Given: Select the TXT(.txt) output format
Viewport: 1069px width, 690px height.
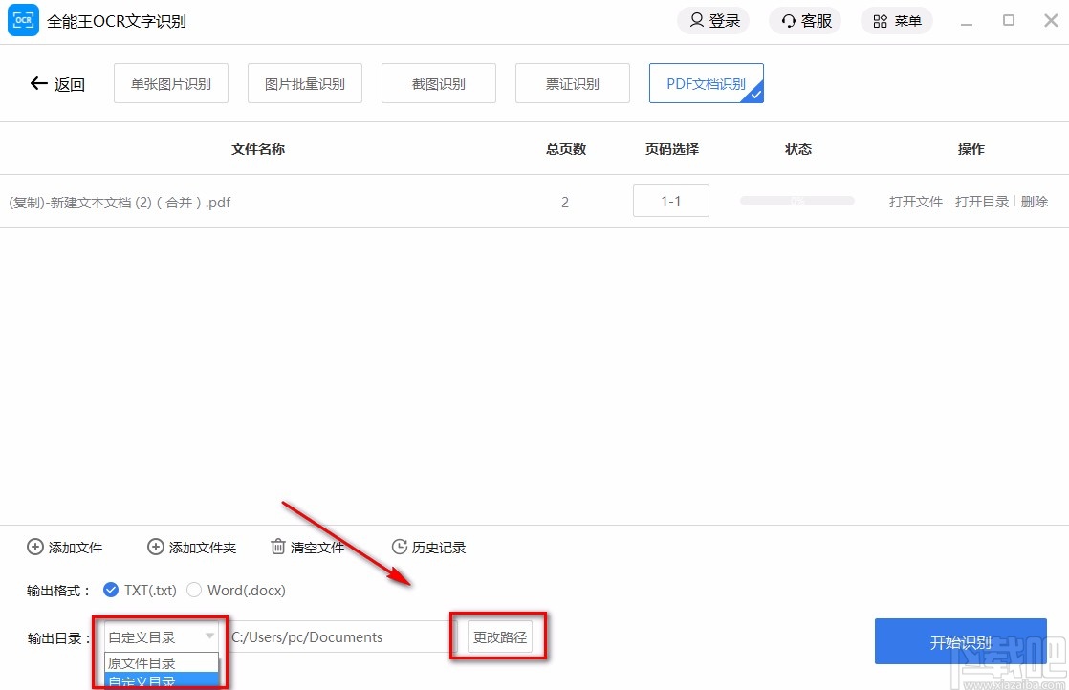Looking at the screenshot, I should coord(111,590).
